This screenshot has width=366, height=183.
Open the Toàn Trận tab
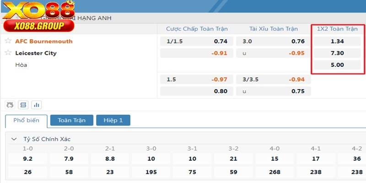click(71, 120)
